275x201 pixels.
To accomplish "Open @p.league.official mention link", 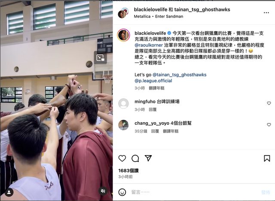I will [x=153, y=81].
